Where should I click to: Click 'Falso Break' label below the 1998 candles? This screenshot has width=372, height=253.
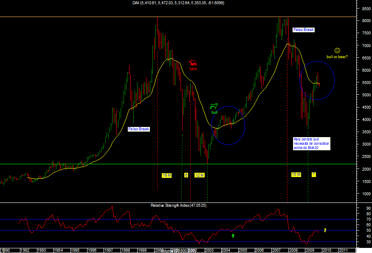coord(139,129)
